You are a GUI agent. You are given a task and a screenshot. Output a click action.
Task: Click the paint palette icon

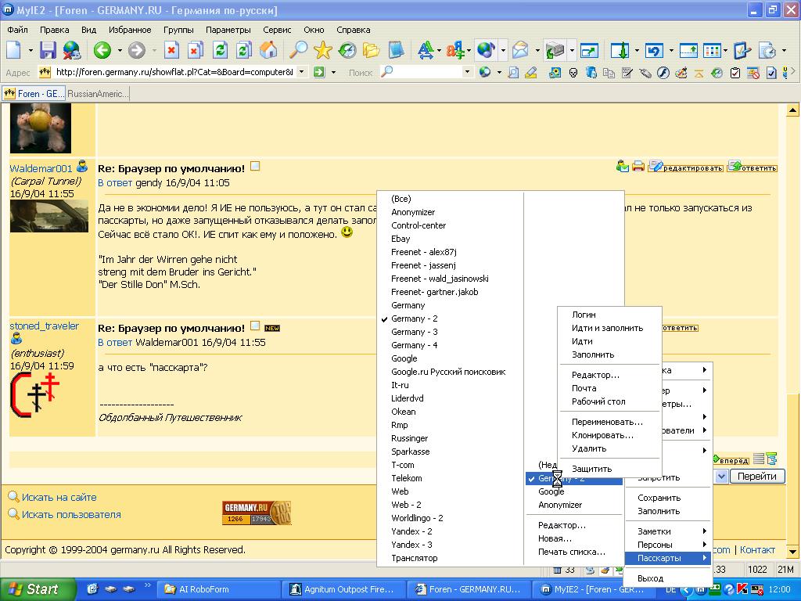[x=681, y=73]
